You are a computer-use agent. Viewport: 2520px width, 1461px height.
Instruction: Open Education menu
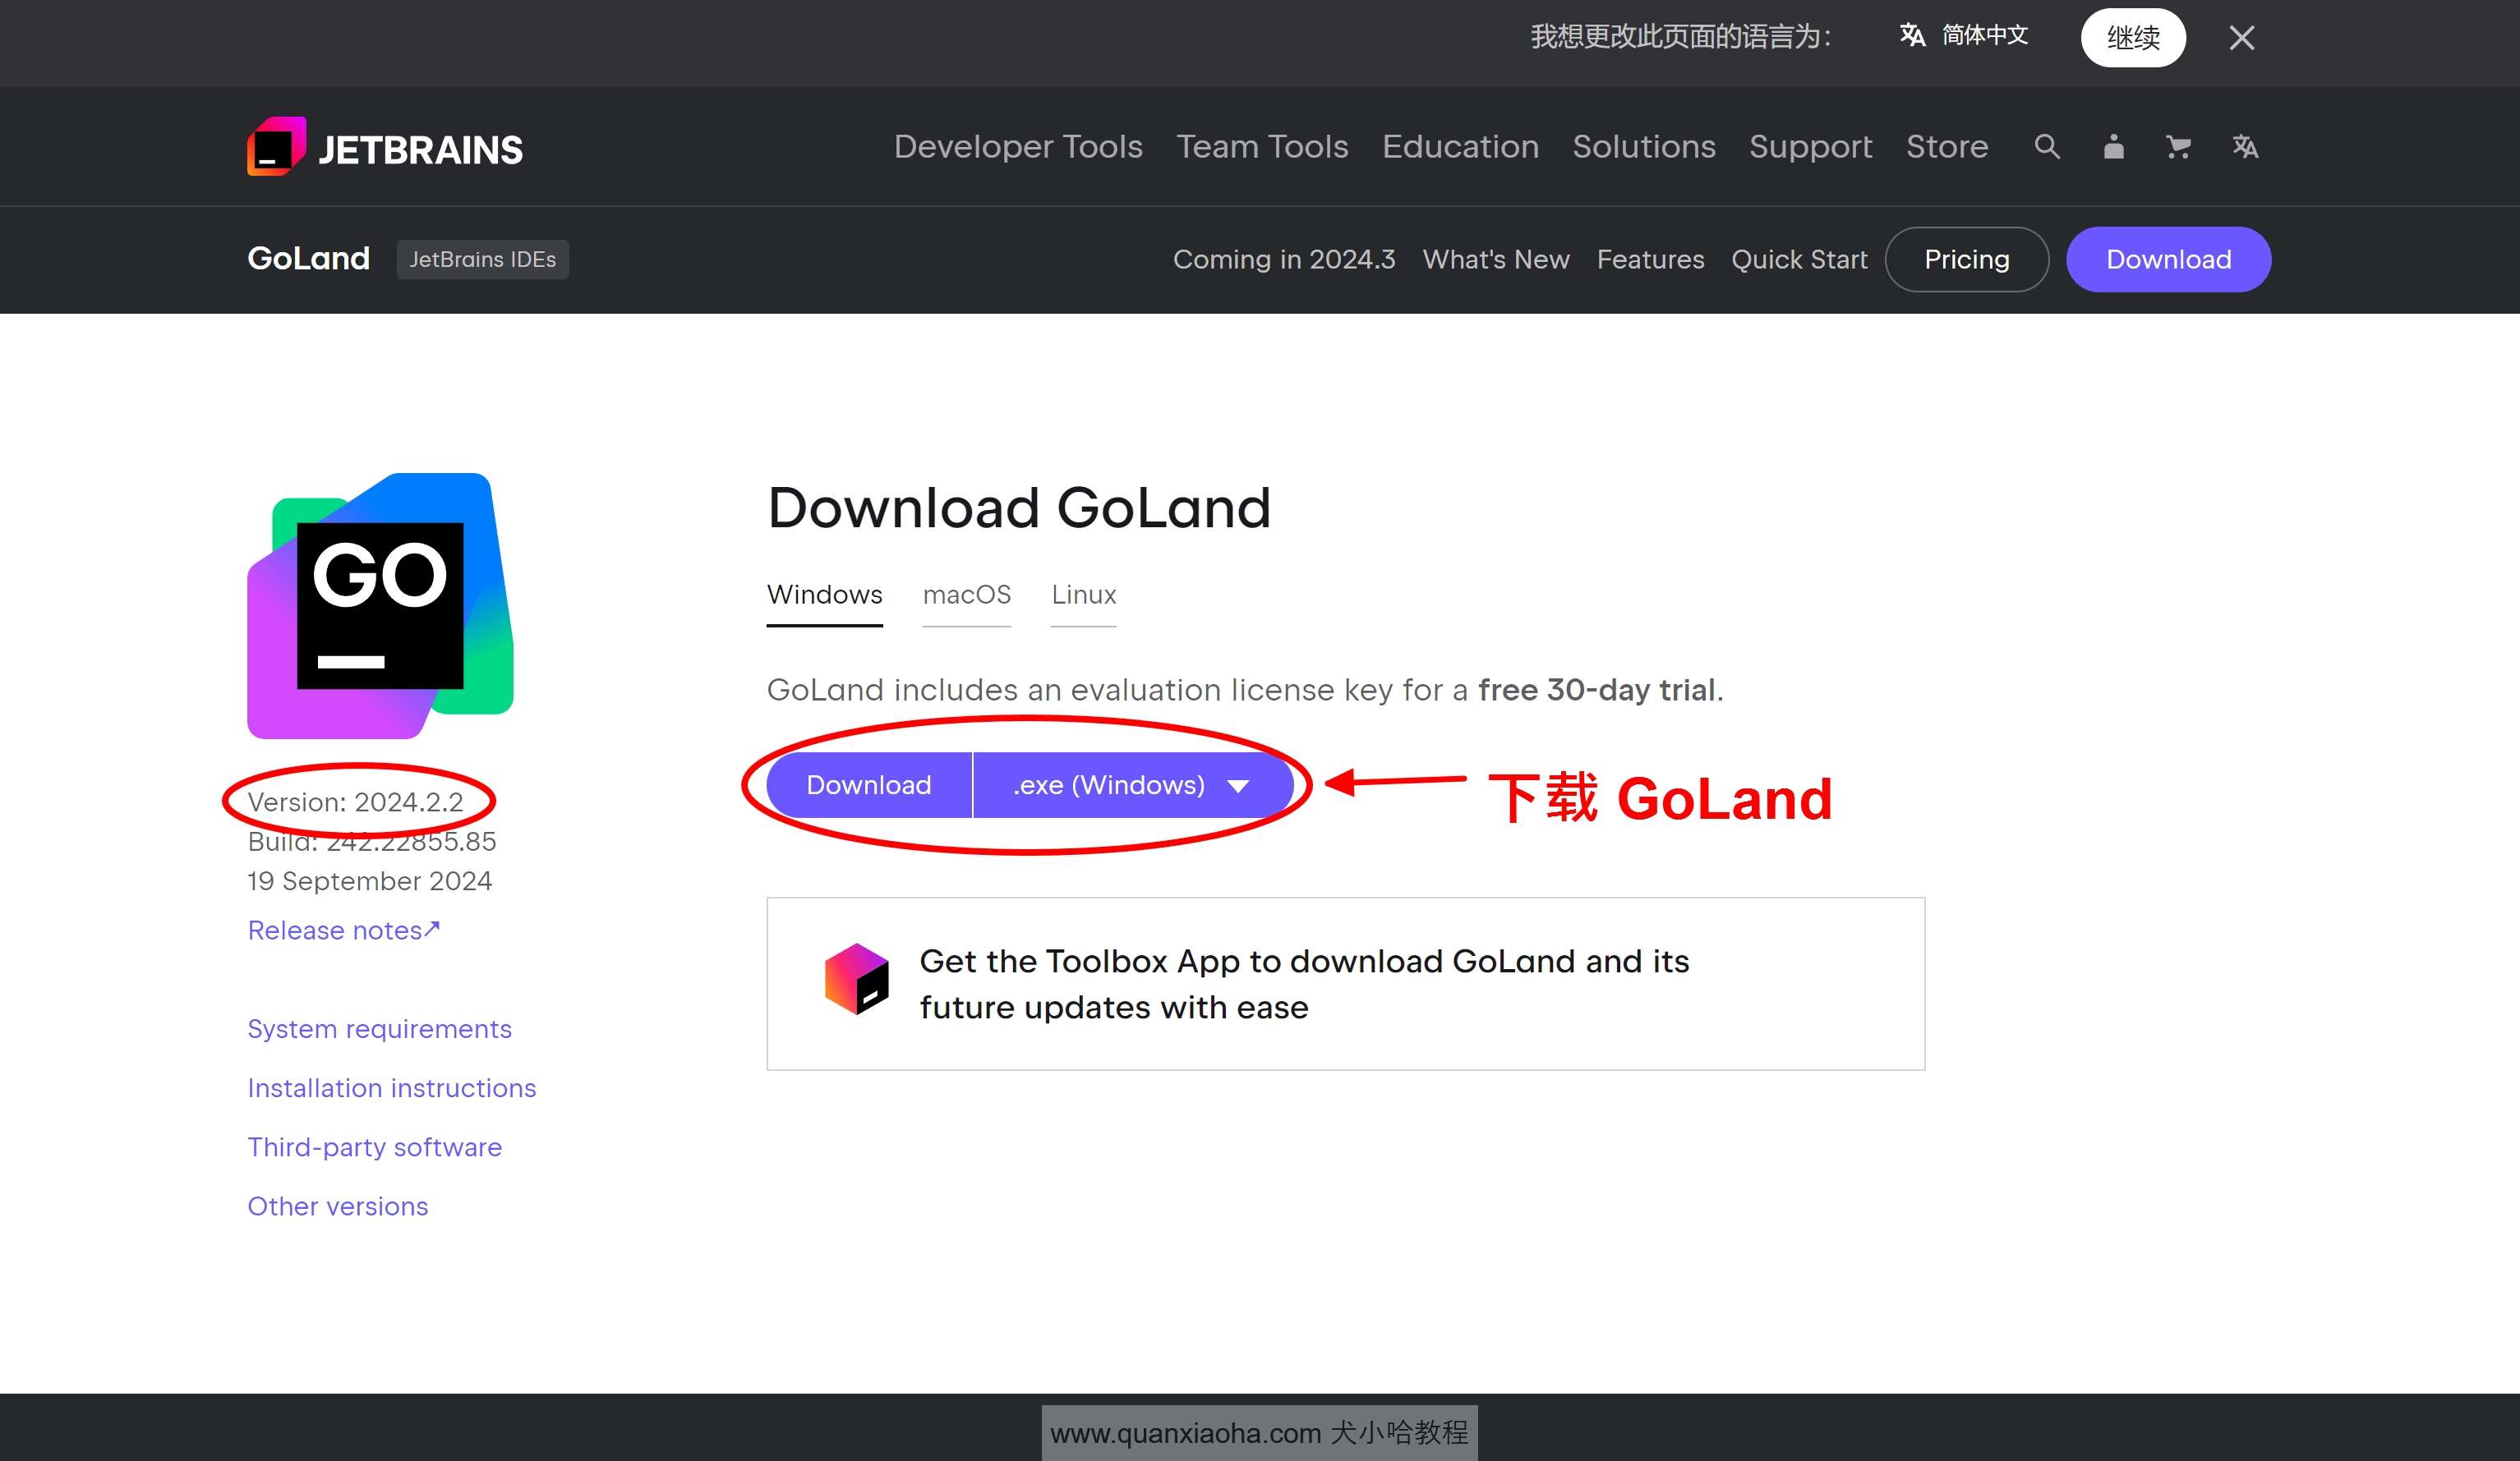click(1460, 147)
